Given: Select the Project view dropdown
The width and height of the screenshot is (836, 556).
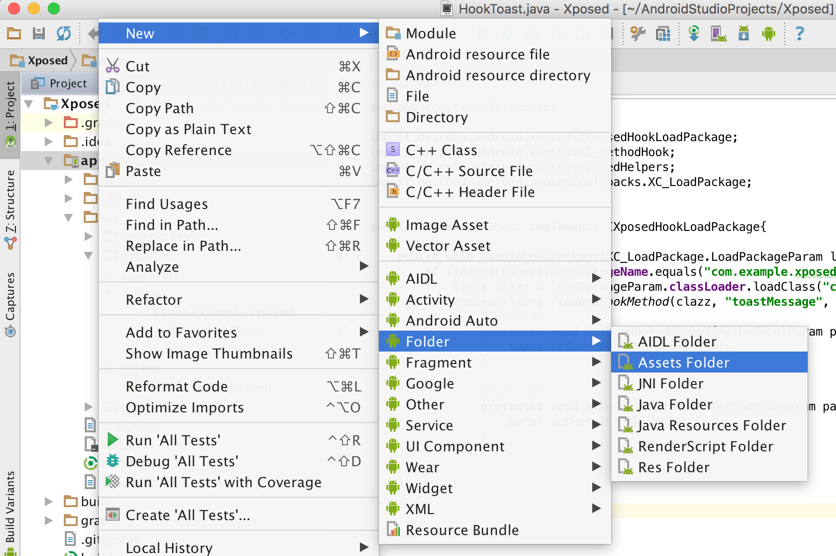Looking at the screenshot, I should [59, 83].
